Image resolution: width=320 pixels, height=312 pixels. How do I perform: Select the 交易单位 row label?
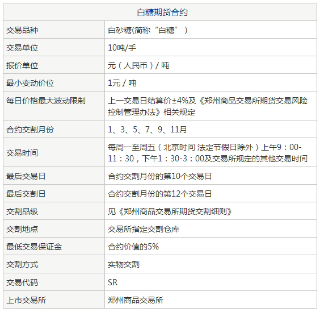point(22,48)
